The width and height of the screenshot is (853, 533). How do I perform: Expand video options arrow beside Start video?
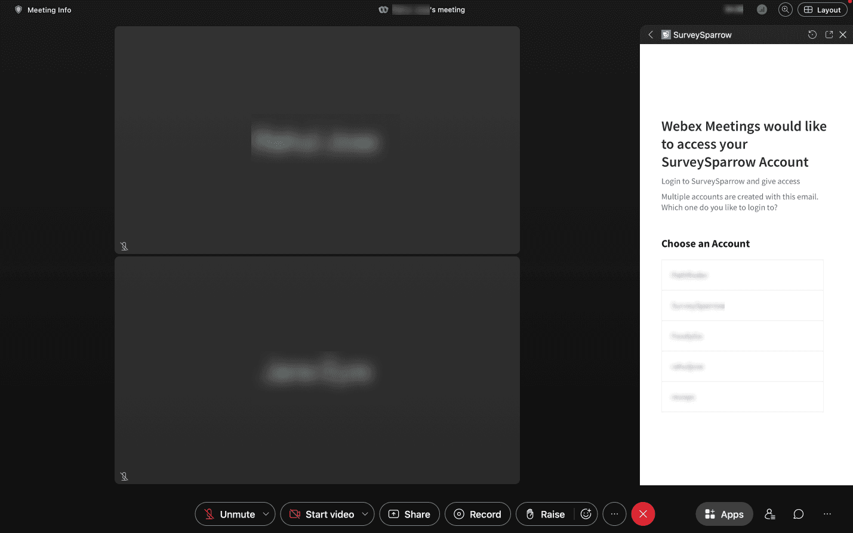365,514
